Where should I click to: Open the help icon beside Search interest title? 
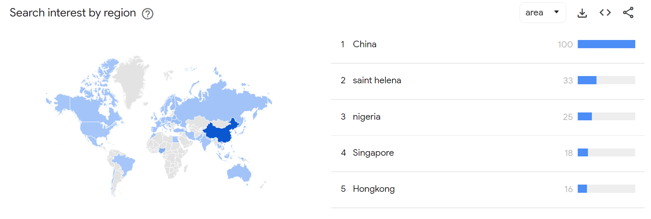(x=147, y=14)
